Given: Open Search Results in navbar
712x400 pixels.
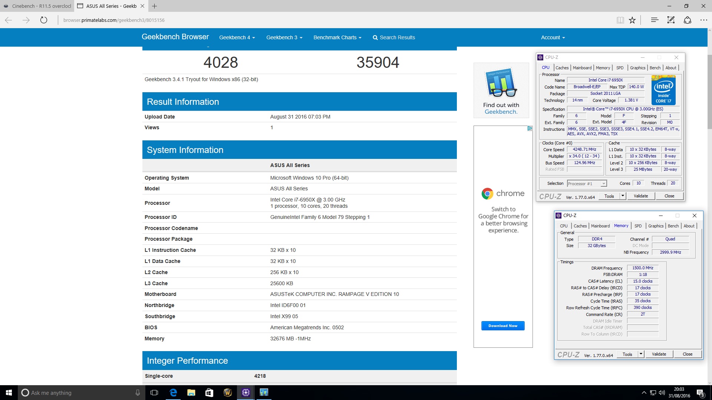Looking at the screenshot, I should [394, 37].
